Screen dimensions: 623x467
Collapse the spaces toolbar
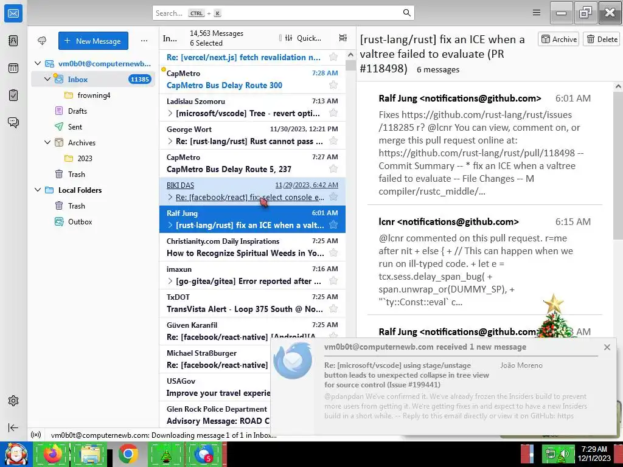pos(13,427)
